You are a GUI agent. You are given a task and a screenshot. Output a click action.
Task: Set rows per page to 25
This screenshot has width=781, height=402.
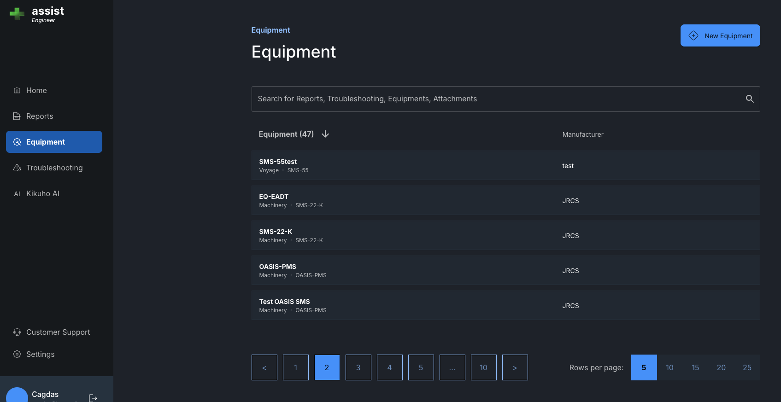747,367
